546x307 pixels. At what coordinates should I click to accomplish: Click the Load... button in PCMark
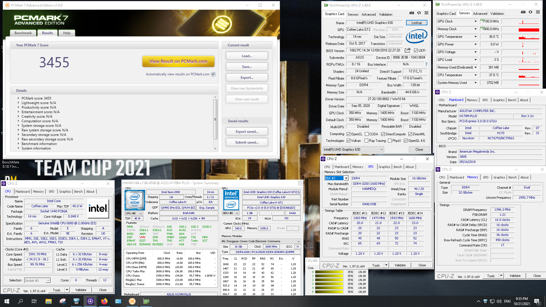(x=247, y=56)
